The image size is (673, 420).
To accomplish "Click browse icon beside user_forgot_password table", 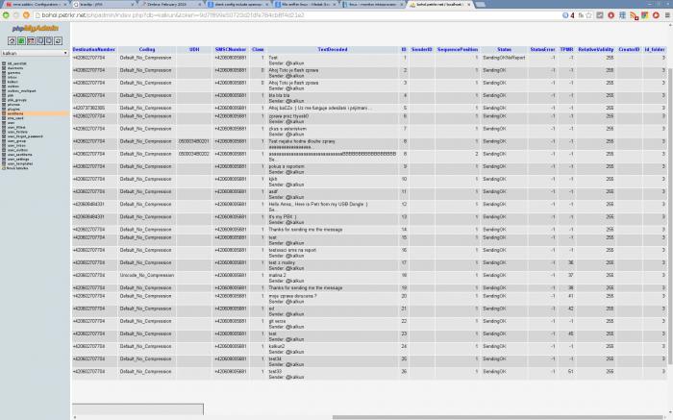I will (4, 136).
